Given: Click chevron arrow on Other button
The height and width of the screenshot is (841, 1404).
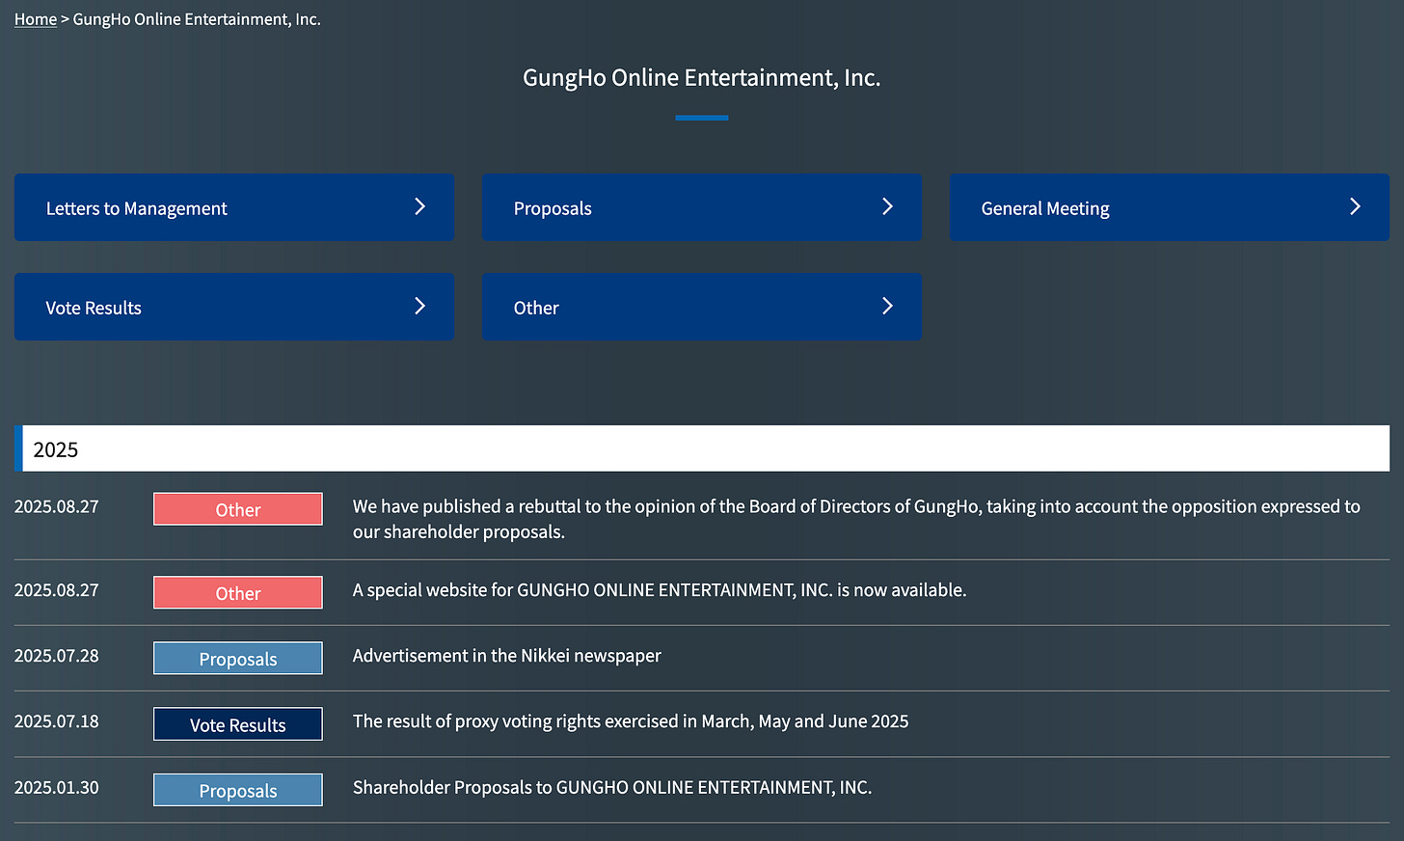Looking at the screenshot, I should pyautogui.click(x=887, y=306).
